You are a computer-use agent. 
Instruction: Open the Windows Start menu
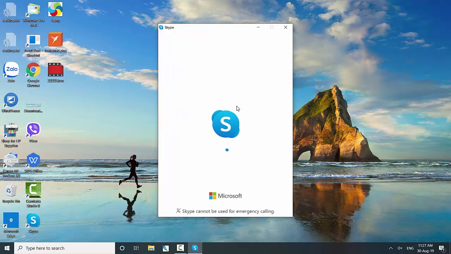(7, 248)
